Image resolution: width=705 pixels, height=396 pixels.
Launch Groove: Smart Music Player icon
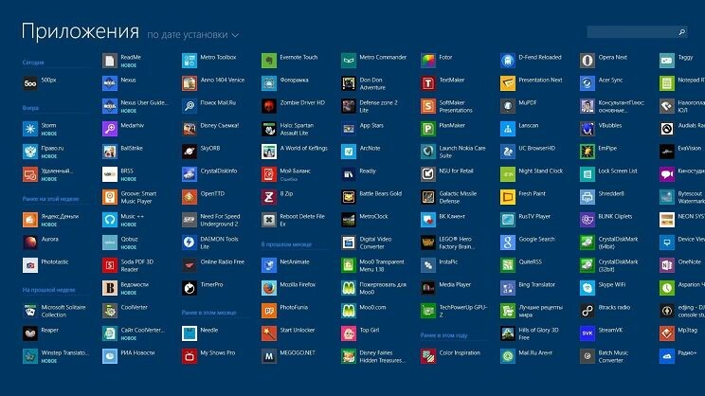tap(110, 197)
